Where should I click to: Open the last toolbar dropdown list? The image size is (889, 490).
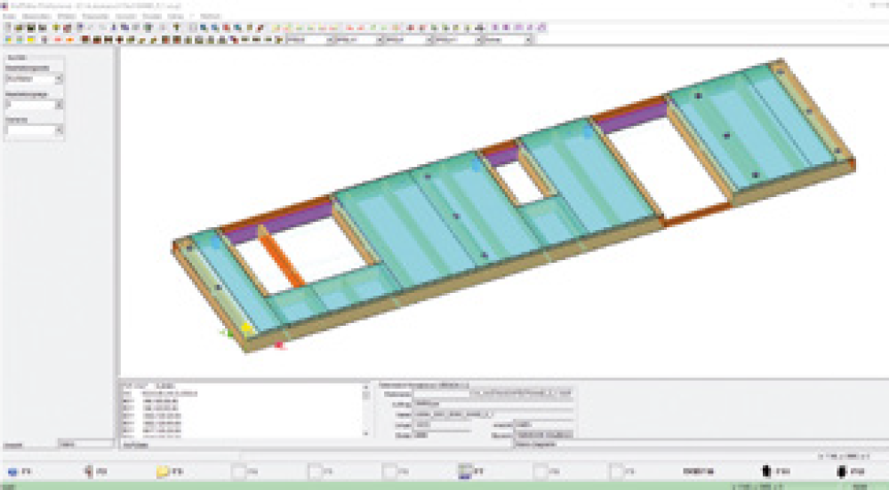(x=528, y=40)
